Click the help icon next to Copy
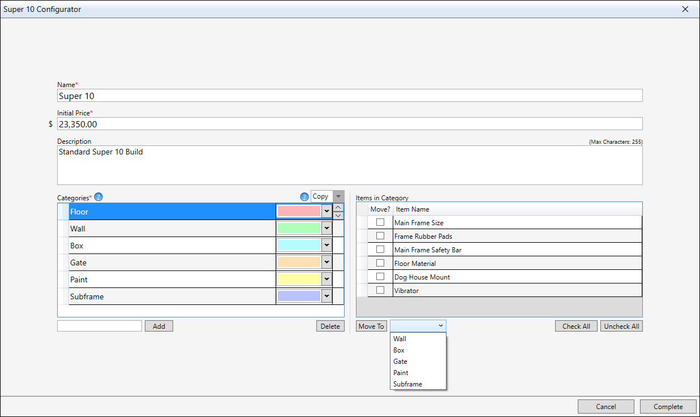 (x=304, y=197)
